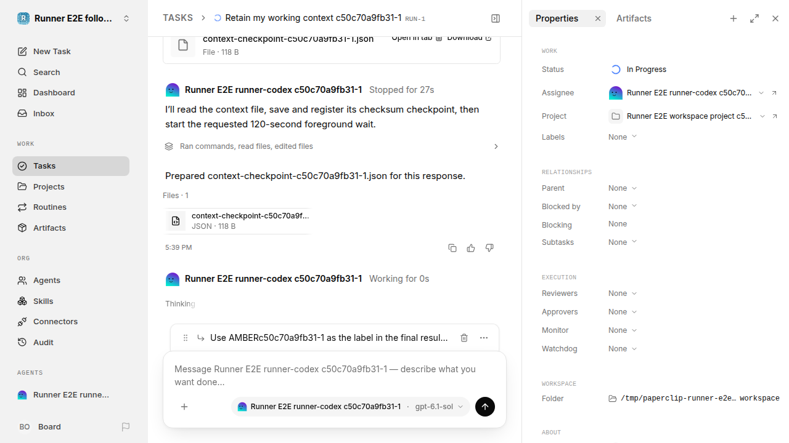Open the agent and model selector dropdown
This screenshot has height=443, width=789.
point(351,407)
